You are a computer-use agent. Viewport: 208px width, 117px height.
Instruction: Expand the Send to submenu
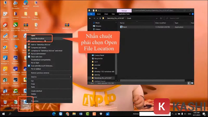50,77
